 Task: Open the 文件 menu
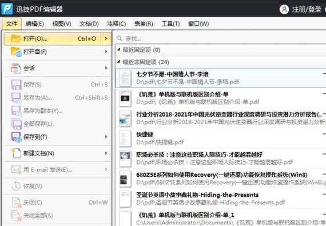[11, 23]
